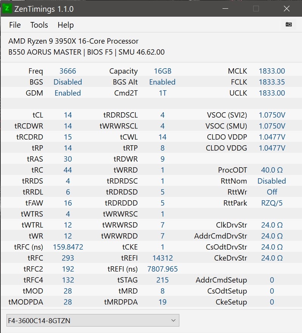Click the RttPark RZQ/5 value
Image resolution: width=302 pixels, height=333 pixels.
272,203
